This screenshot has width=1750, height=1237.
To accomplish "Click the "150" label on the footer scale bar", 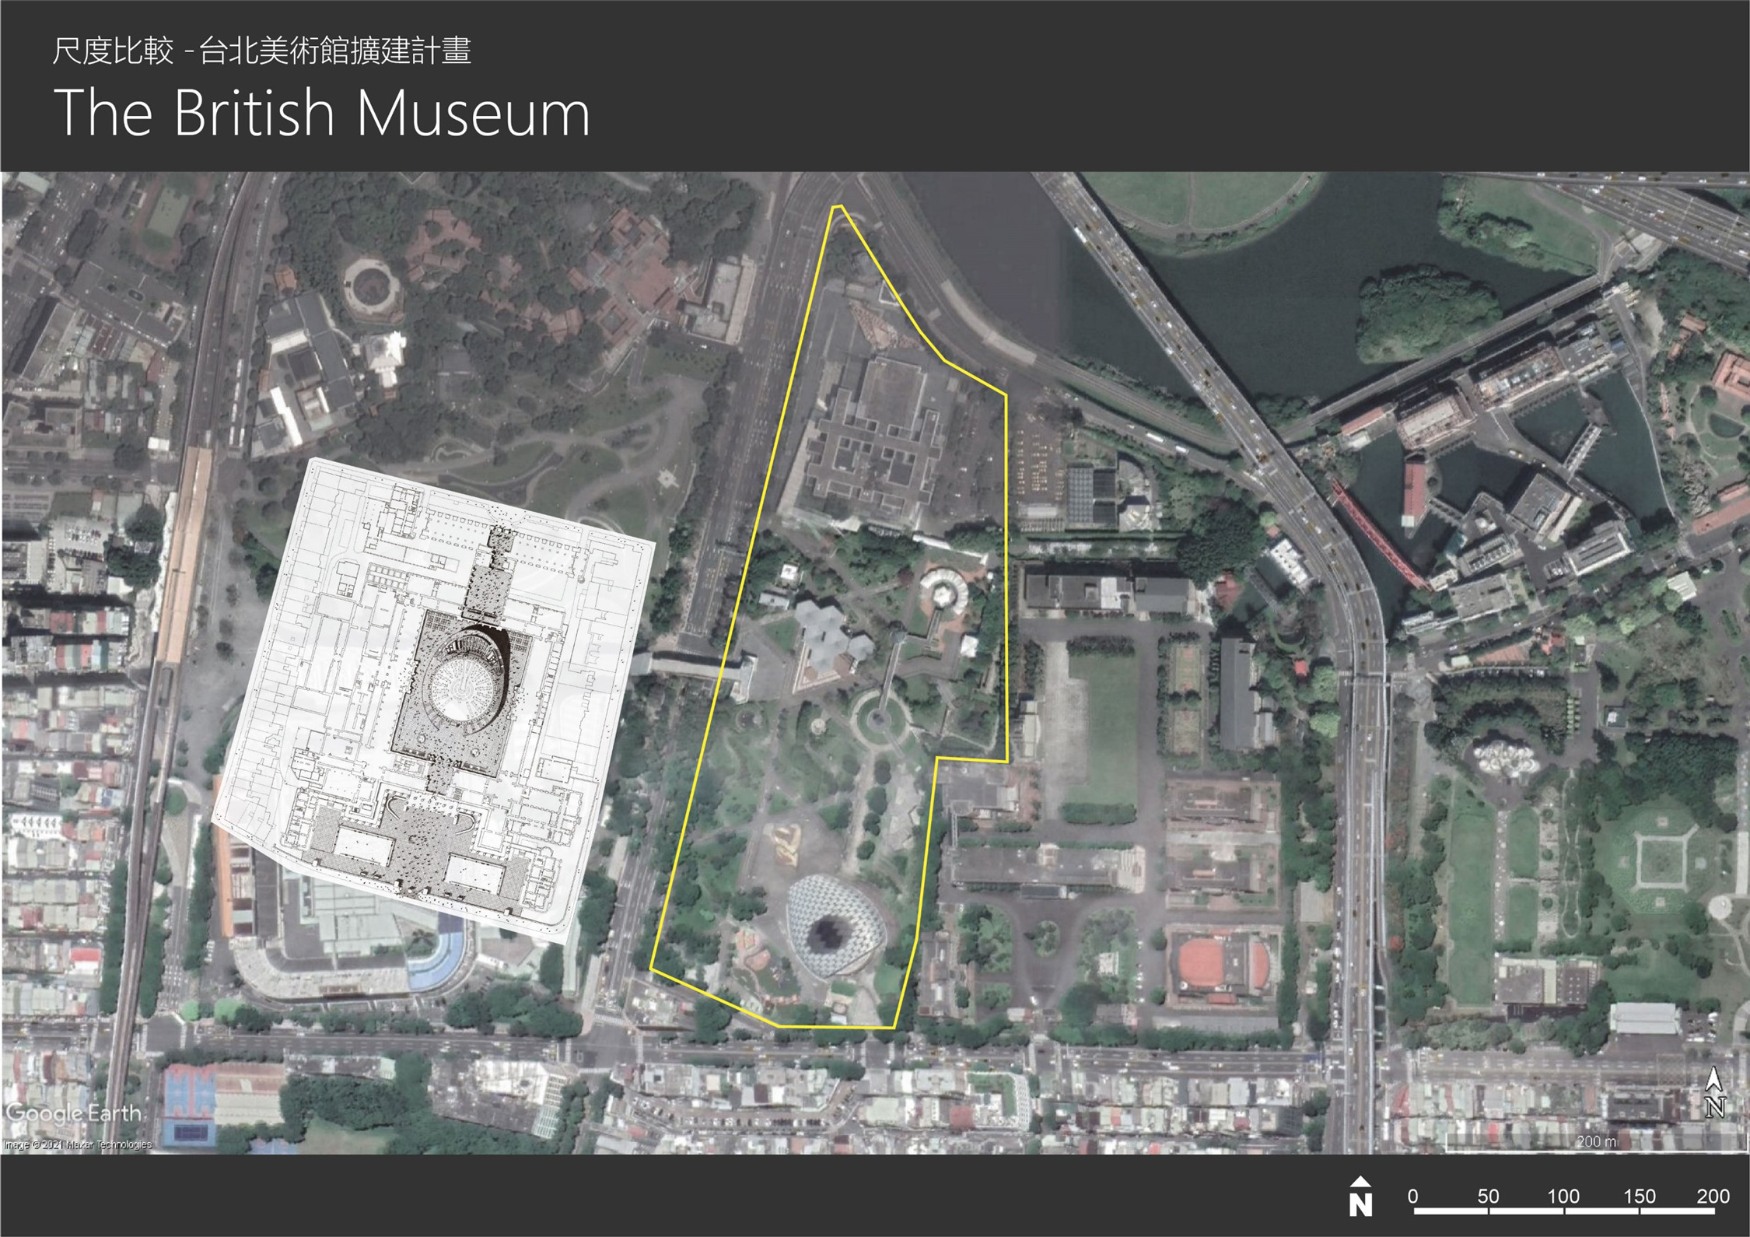I will coord(1639,1196).
